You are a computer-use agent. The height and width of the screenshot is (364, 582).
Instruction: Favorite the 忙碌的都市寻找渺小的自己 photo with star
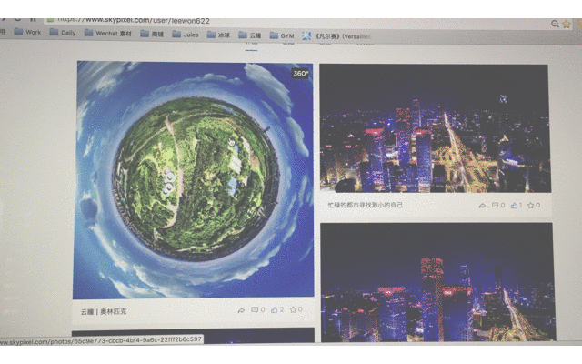(x=534, y=205)
